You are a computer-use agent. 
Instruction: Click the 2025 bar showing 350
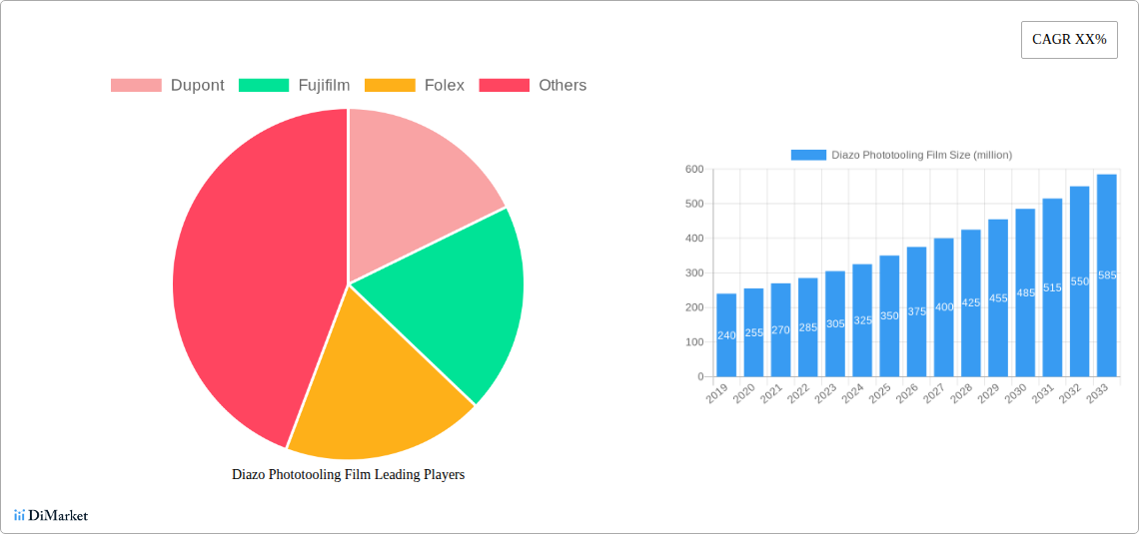point(889,316)
